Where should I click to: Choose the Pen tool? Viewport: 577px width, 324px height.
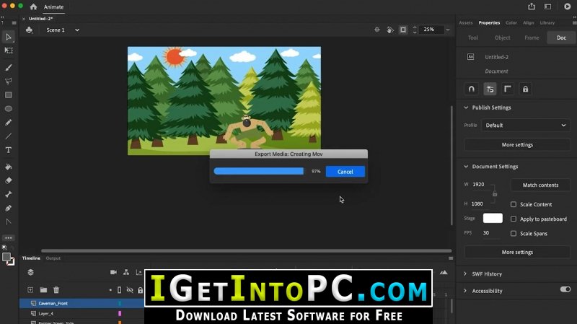coord(9,208)
